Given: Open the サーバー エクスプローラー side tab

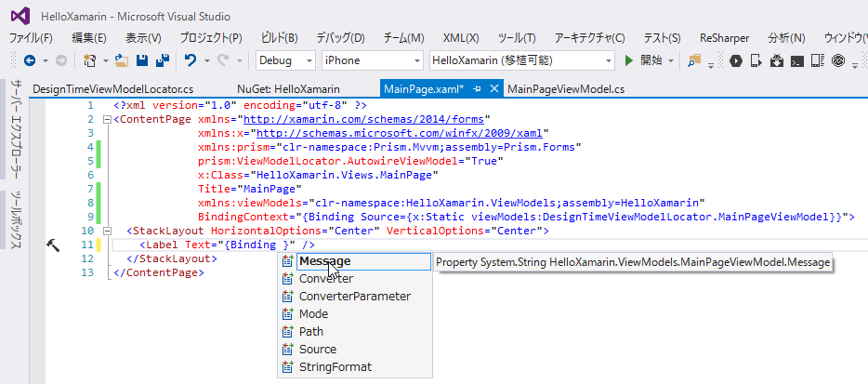Looking at the screenshot, I should click(16, 129).
